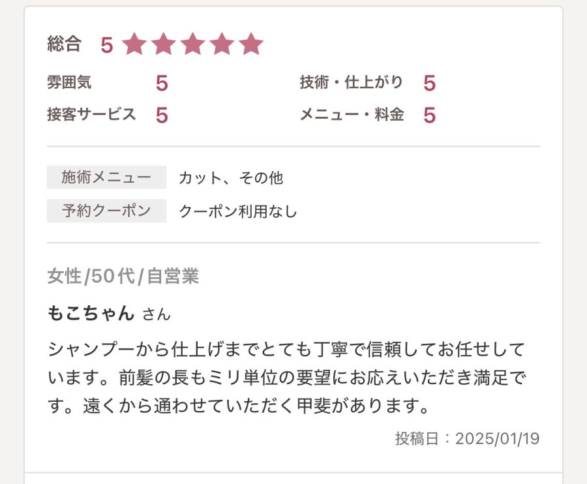587x484 pixels.
Task: Click the 技術・仕上がり rating label
Action: point(352,83)
